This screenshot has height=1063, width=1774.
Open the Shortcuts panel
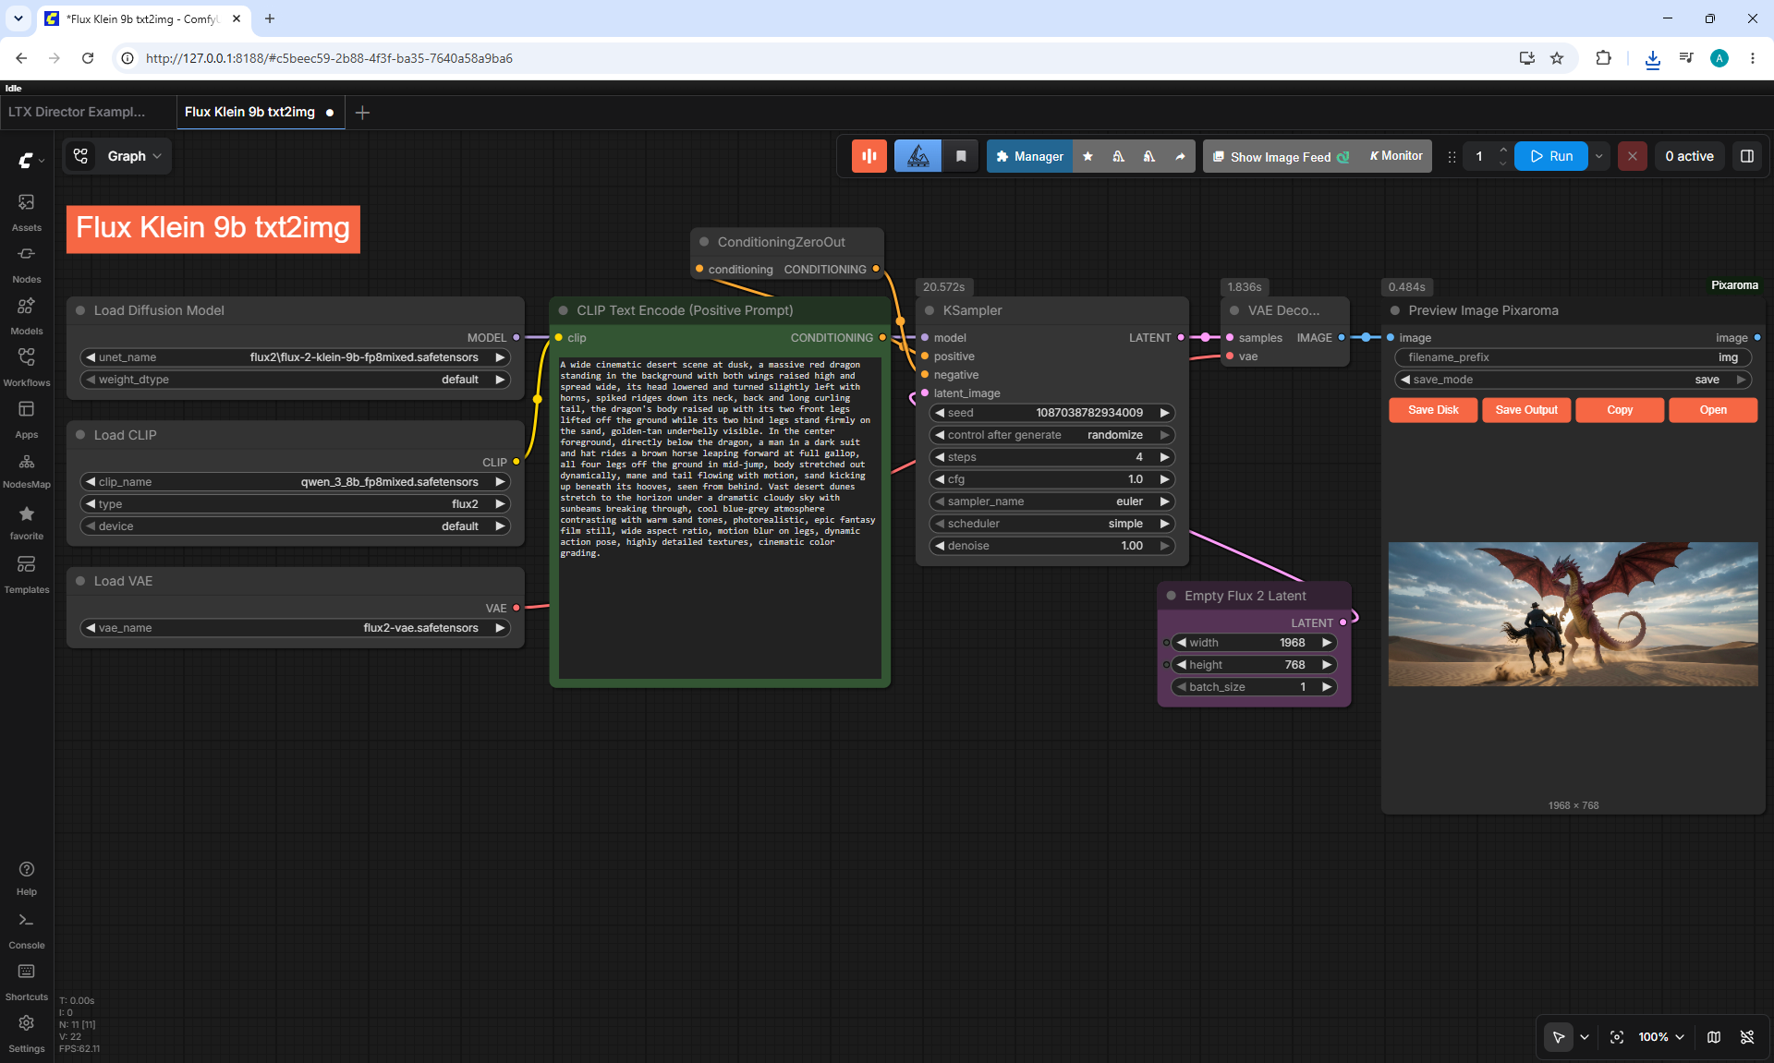27,983
